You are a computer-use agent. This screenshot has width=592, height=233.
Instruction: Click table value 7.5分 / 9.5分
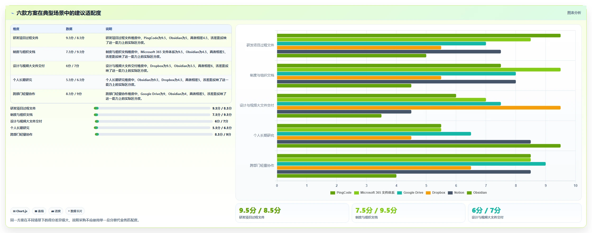(75, 52)
